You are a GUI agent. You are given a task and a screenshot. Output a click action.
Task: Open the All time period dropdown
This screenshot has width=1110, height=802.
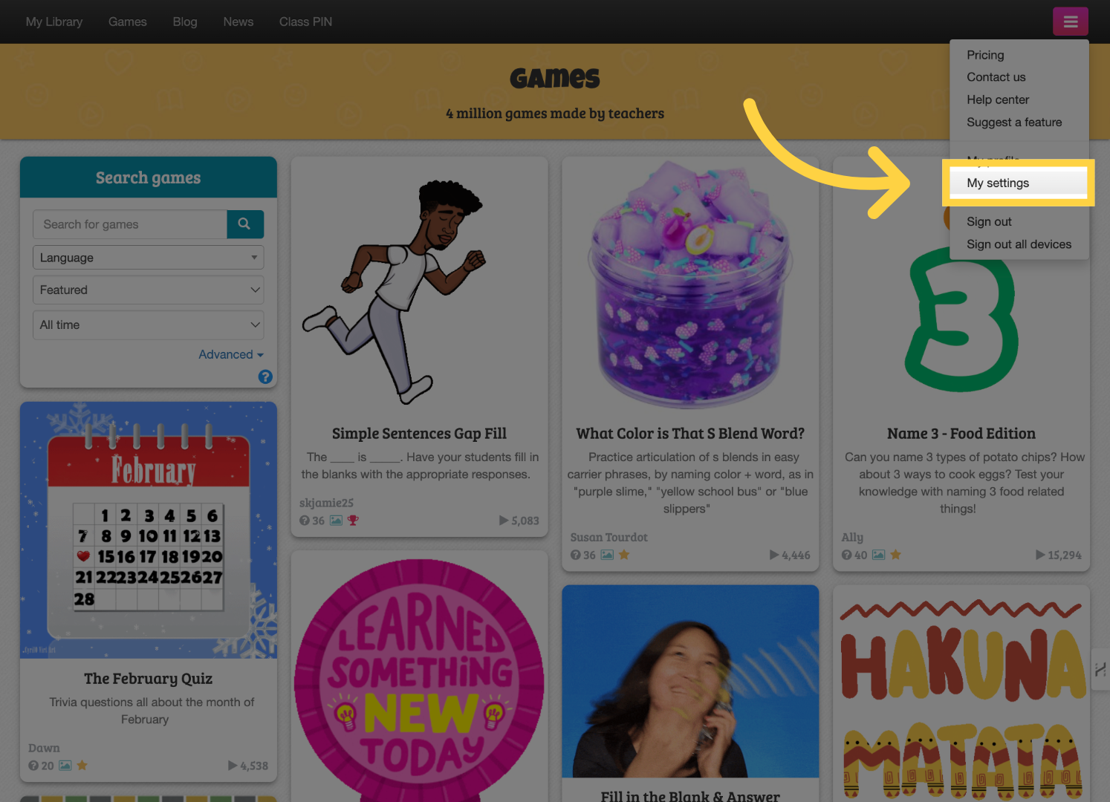point(149,325)
